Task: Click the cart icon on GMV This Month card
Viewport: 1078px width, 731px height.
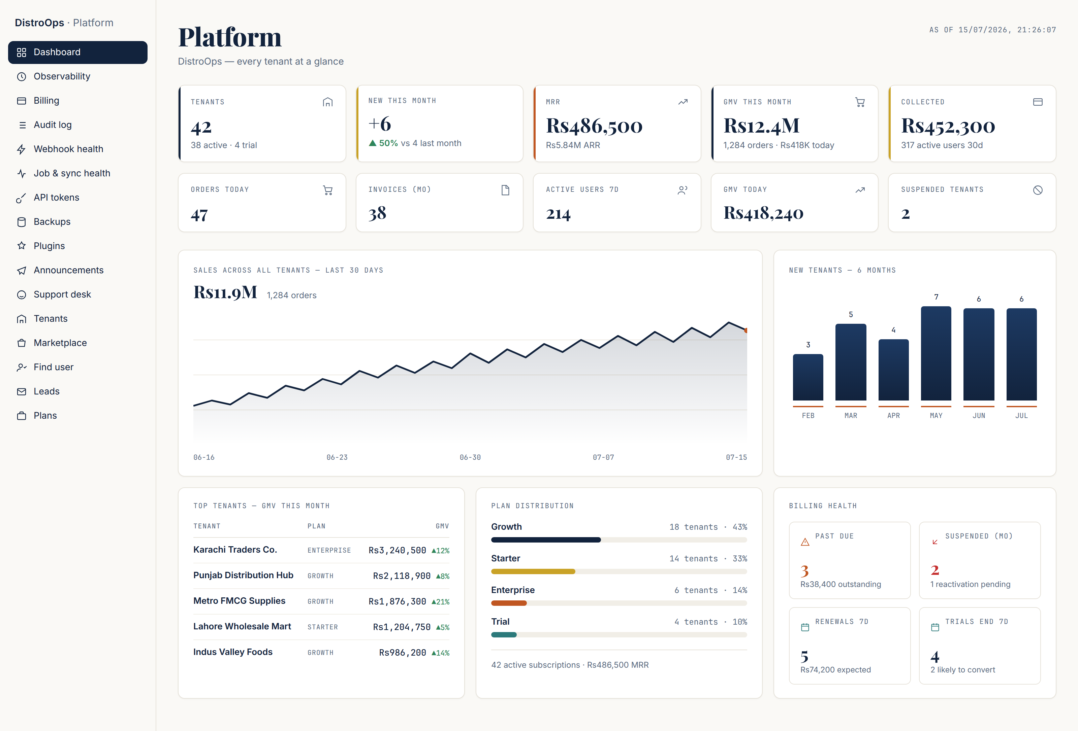Action: (860, 102)
